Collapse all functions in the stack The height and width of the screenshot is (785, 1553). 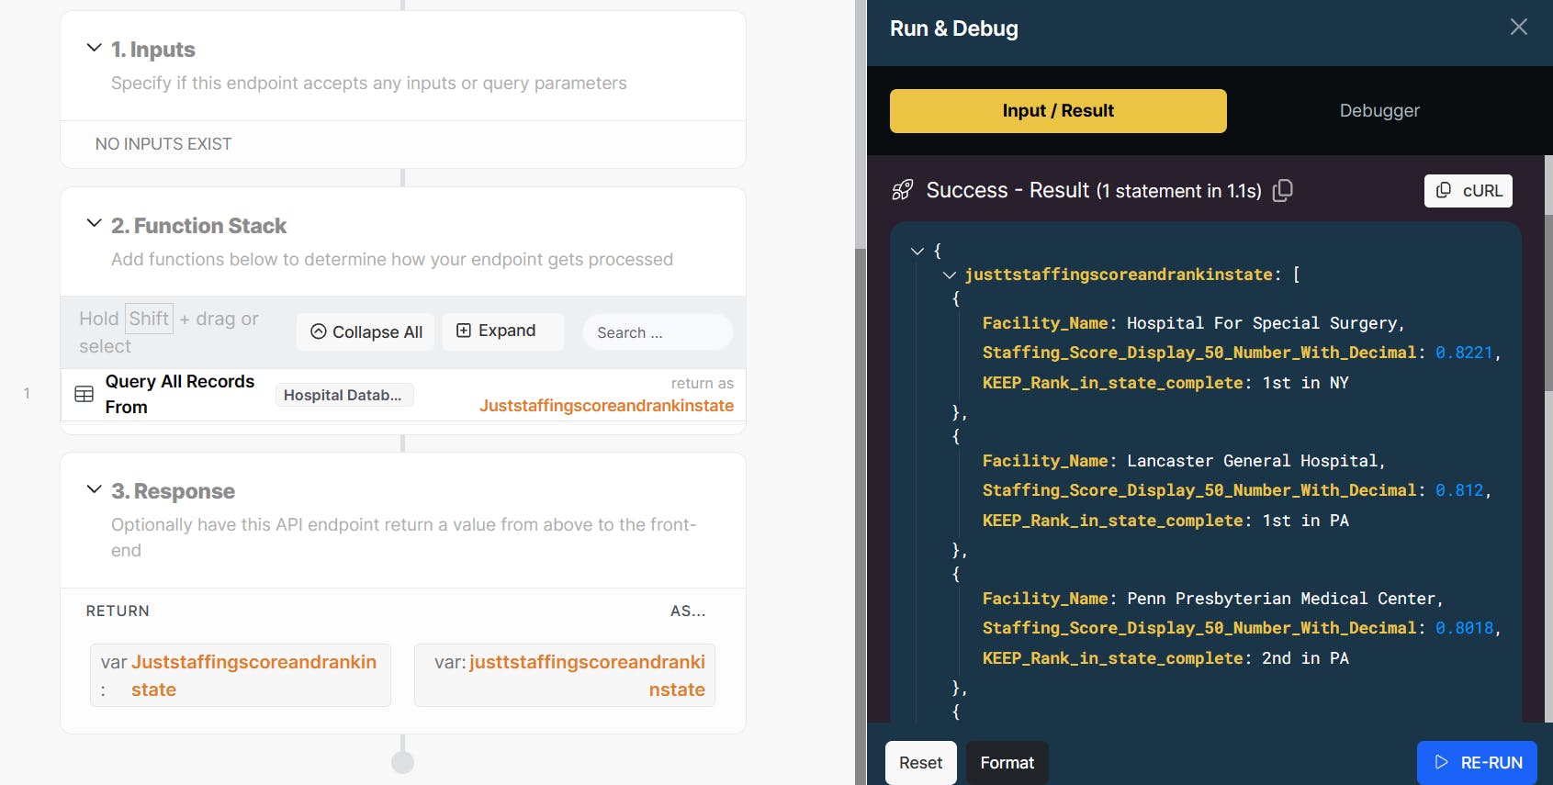tap(366, 331)
